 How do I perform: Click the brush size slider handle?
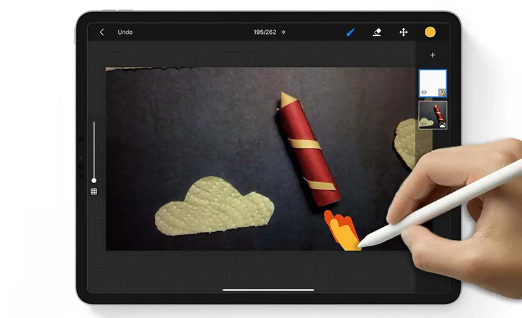coord(94,181)
